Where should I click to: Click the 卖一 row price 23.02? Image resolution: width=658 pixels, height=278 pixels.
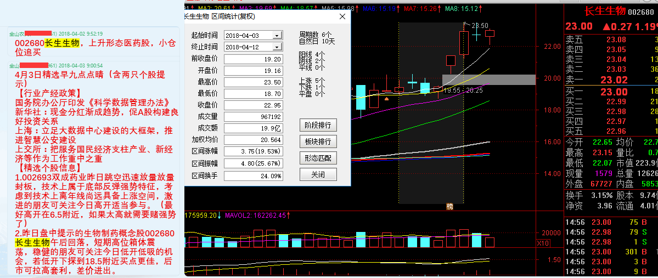[614, 80]
